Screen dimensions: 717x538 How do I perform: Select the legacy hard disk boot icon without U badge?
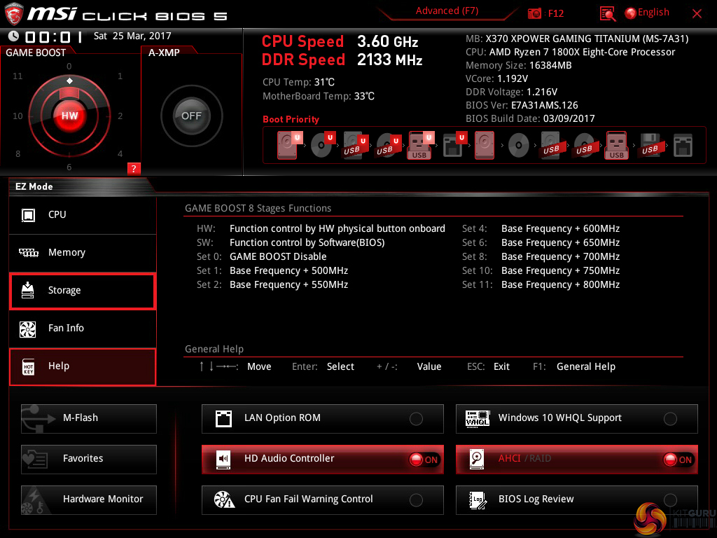click(485, 145)
